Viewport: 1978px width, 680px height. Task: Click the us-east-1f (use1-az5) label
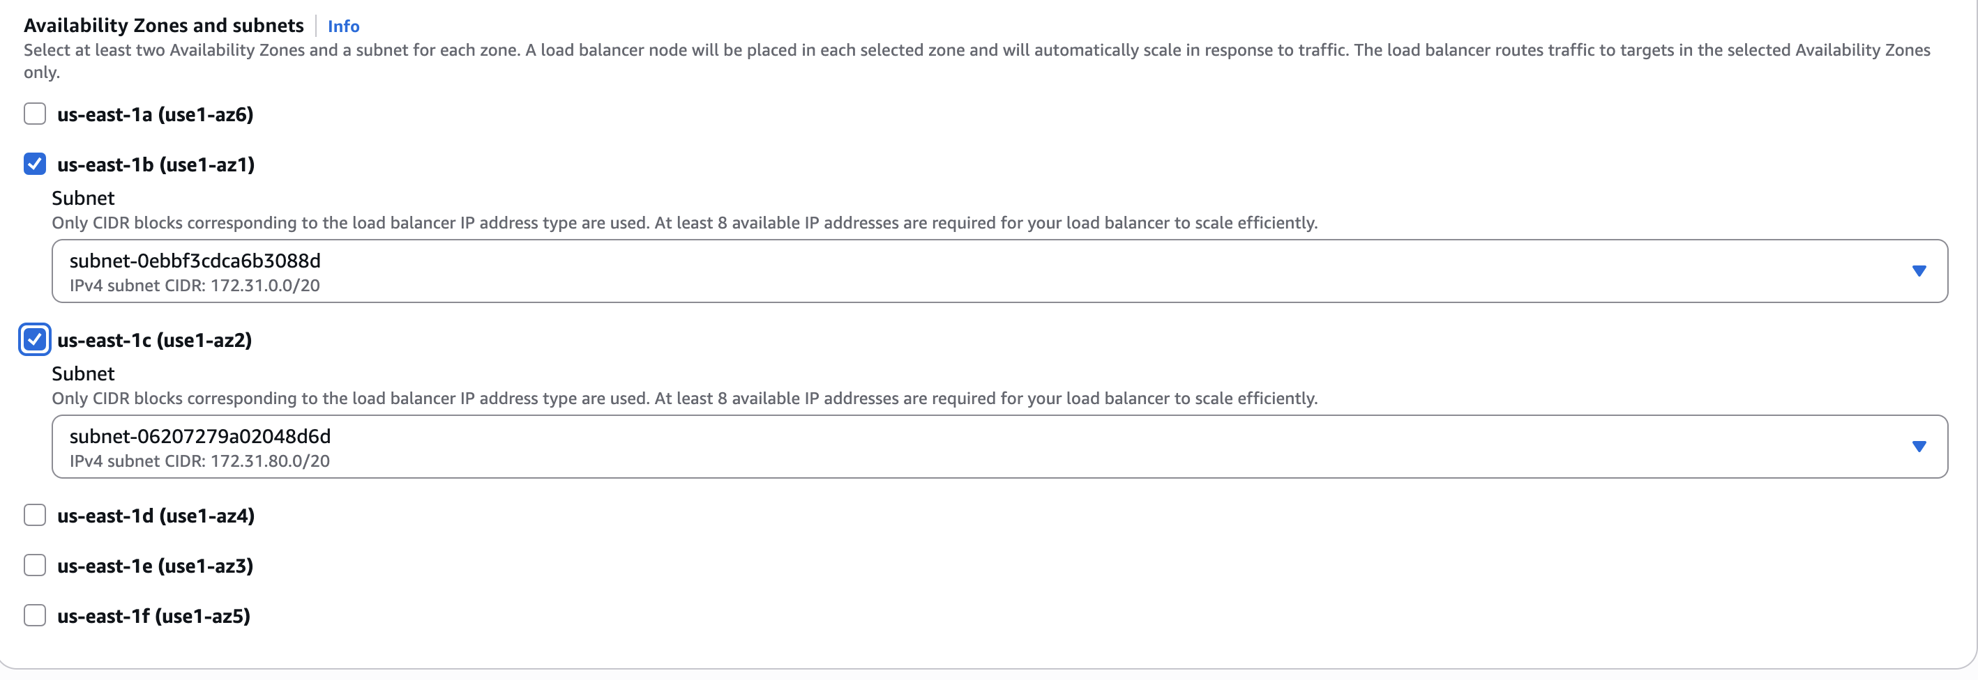coord(153,616)
